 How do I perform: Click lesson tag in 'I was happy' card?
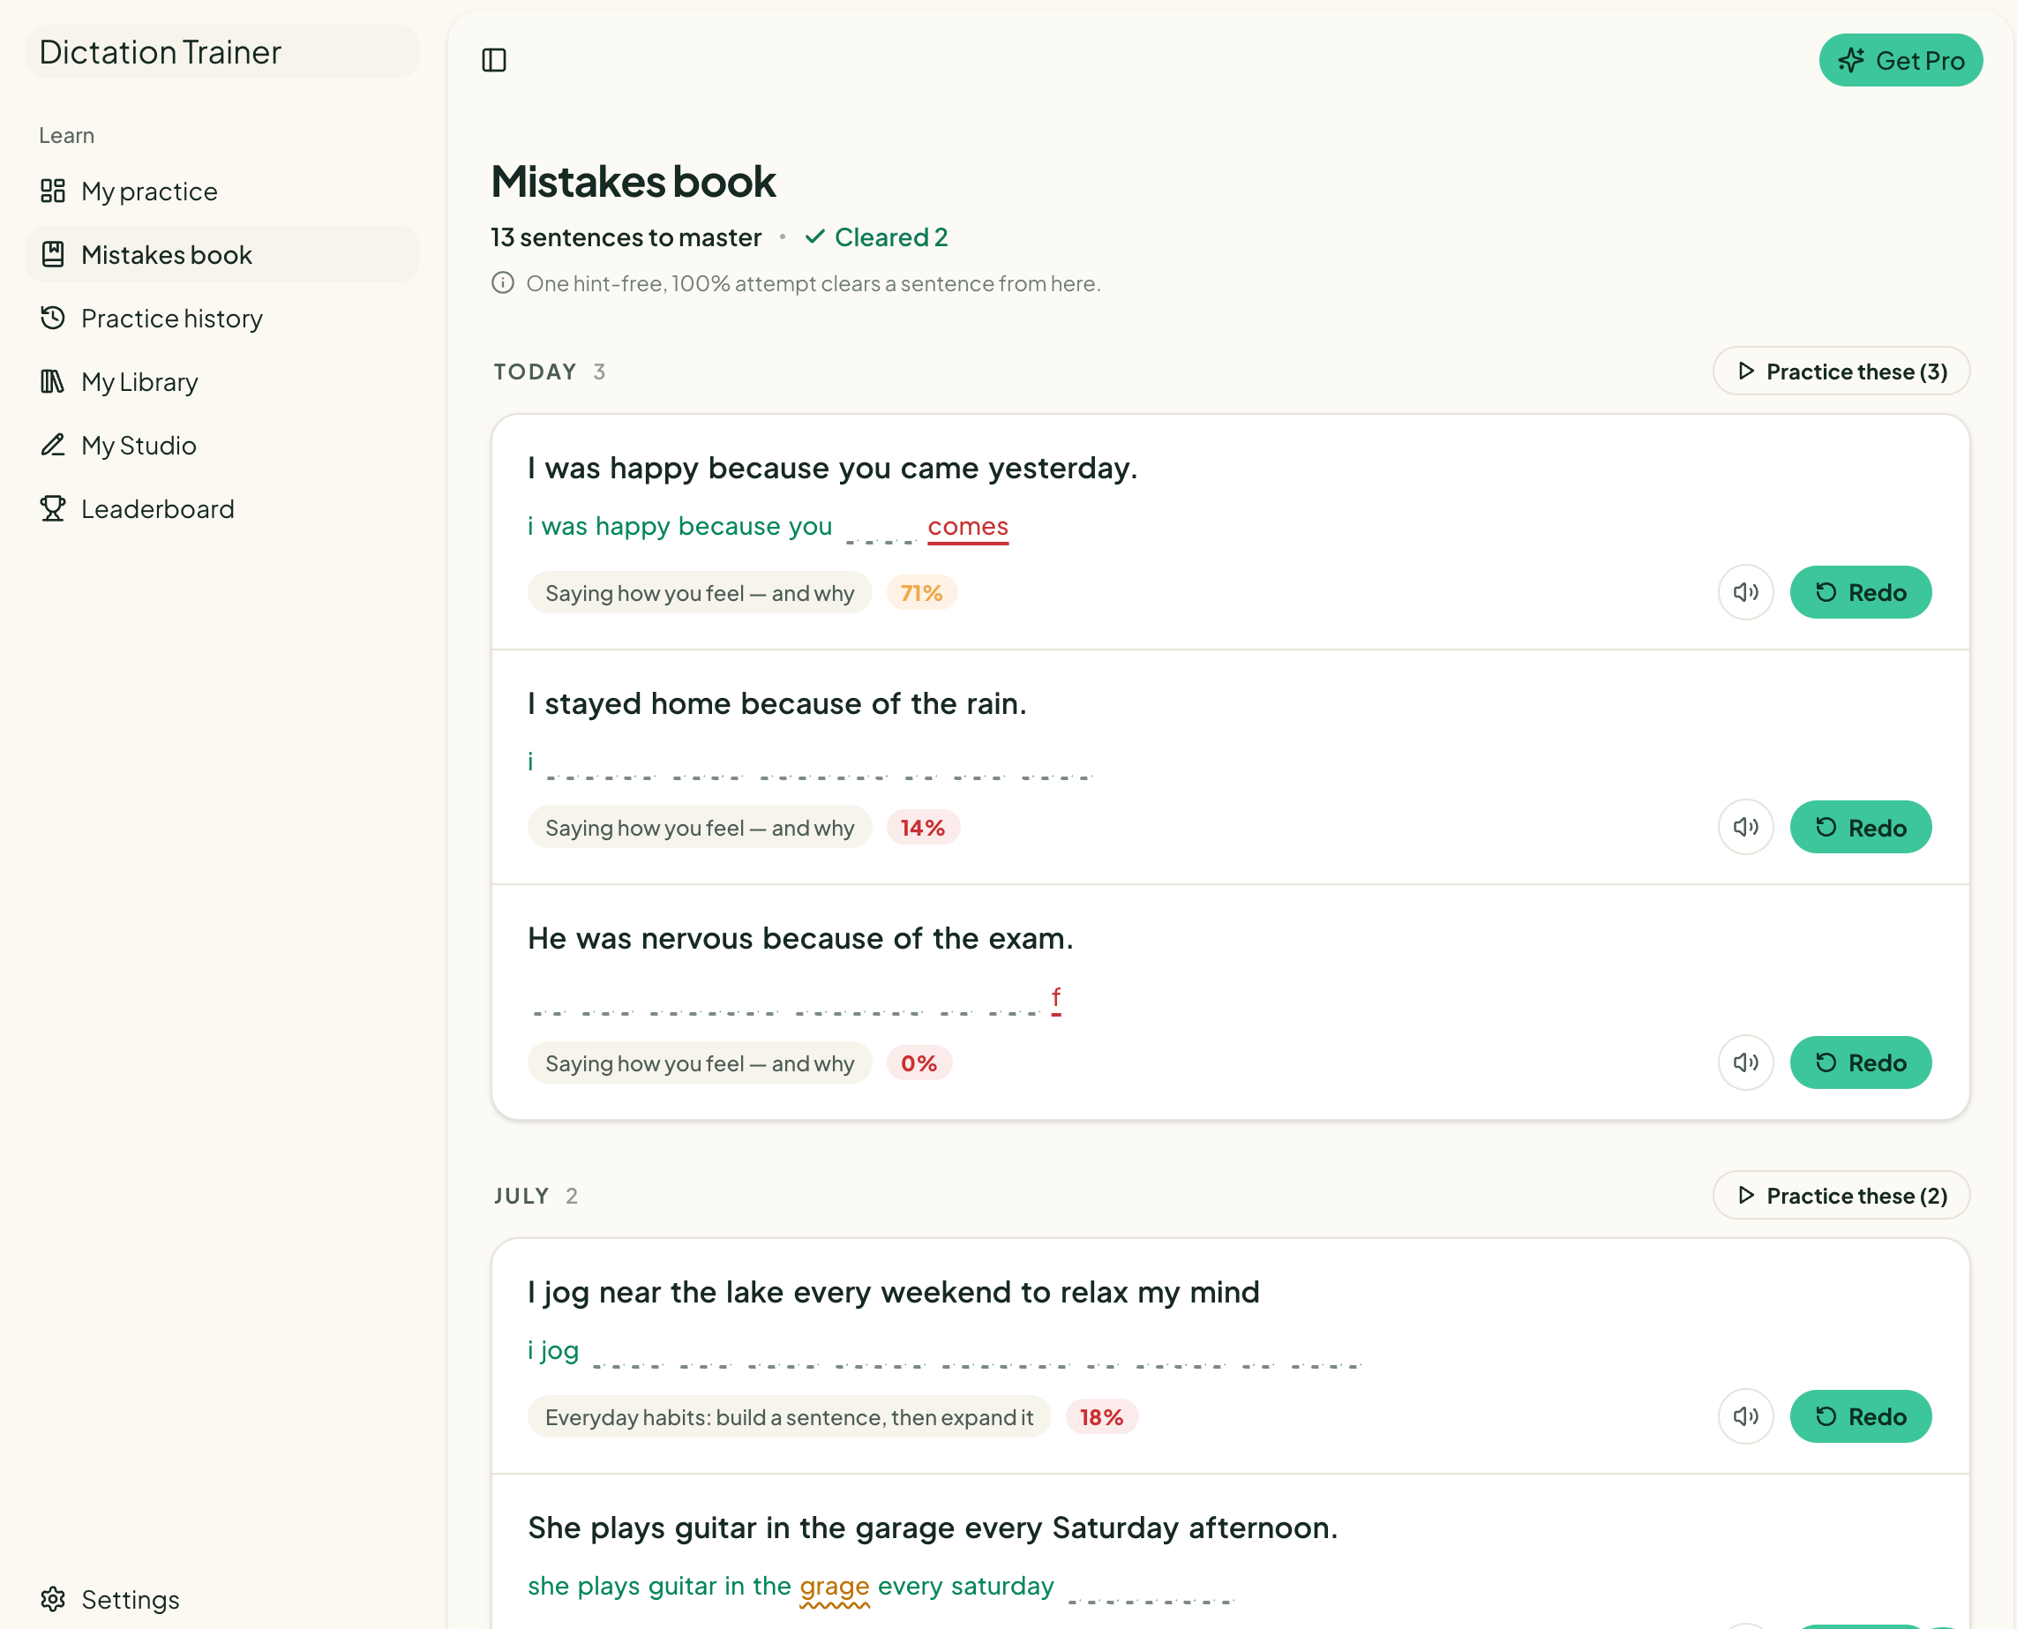click(x=699, y=593)
